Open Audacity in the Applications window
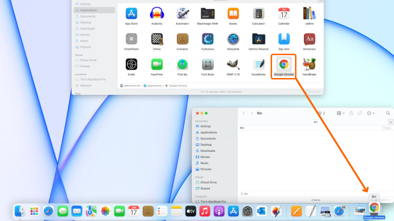394x221 pixels. 157,14
